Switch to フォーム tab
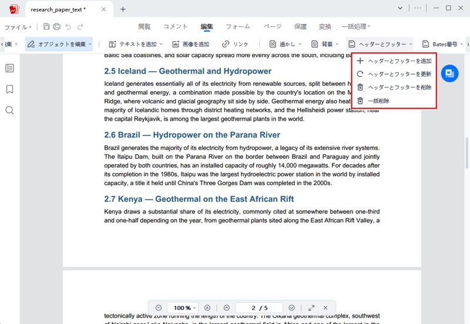The image size is (470, 324). point(238,26)
